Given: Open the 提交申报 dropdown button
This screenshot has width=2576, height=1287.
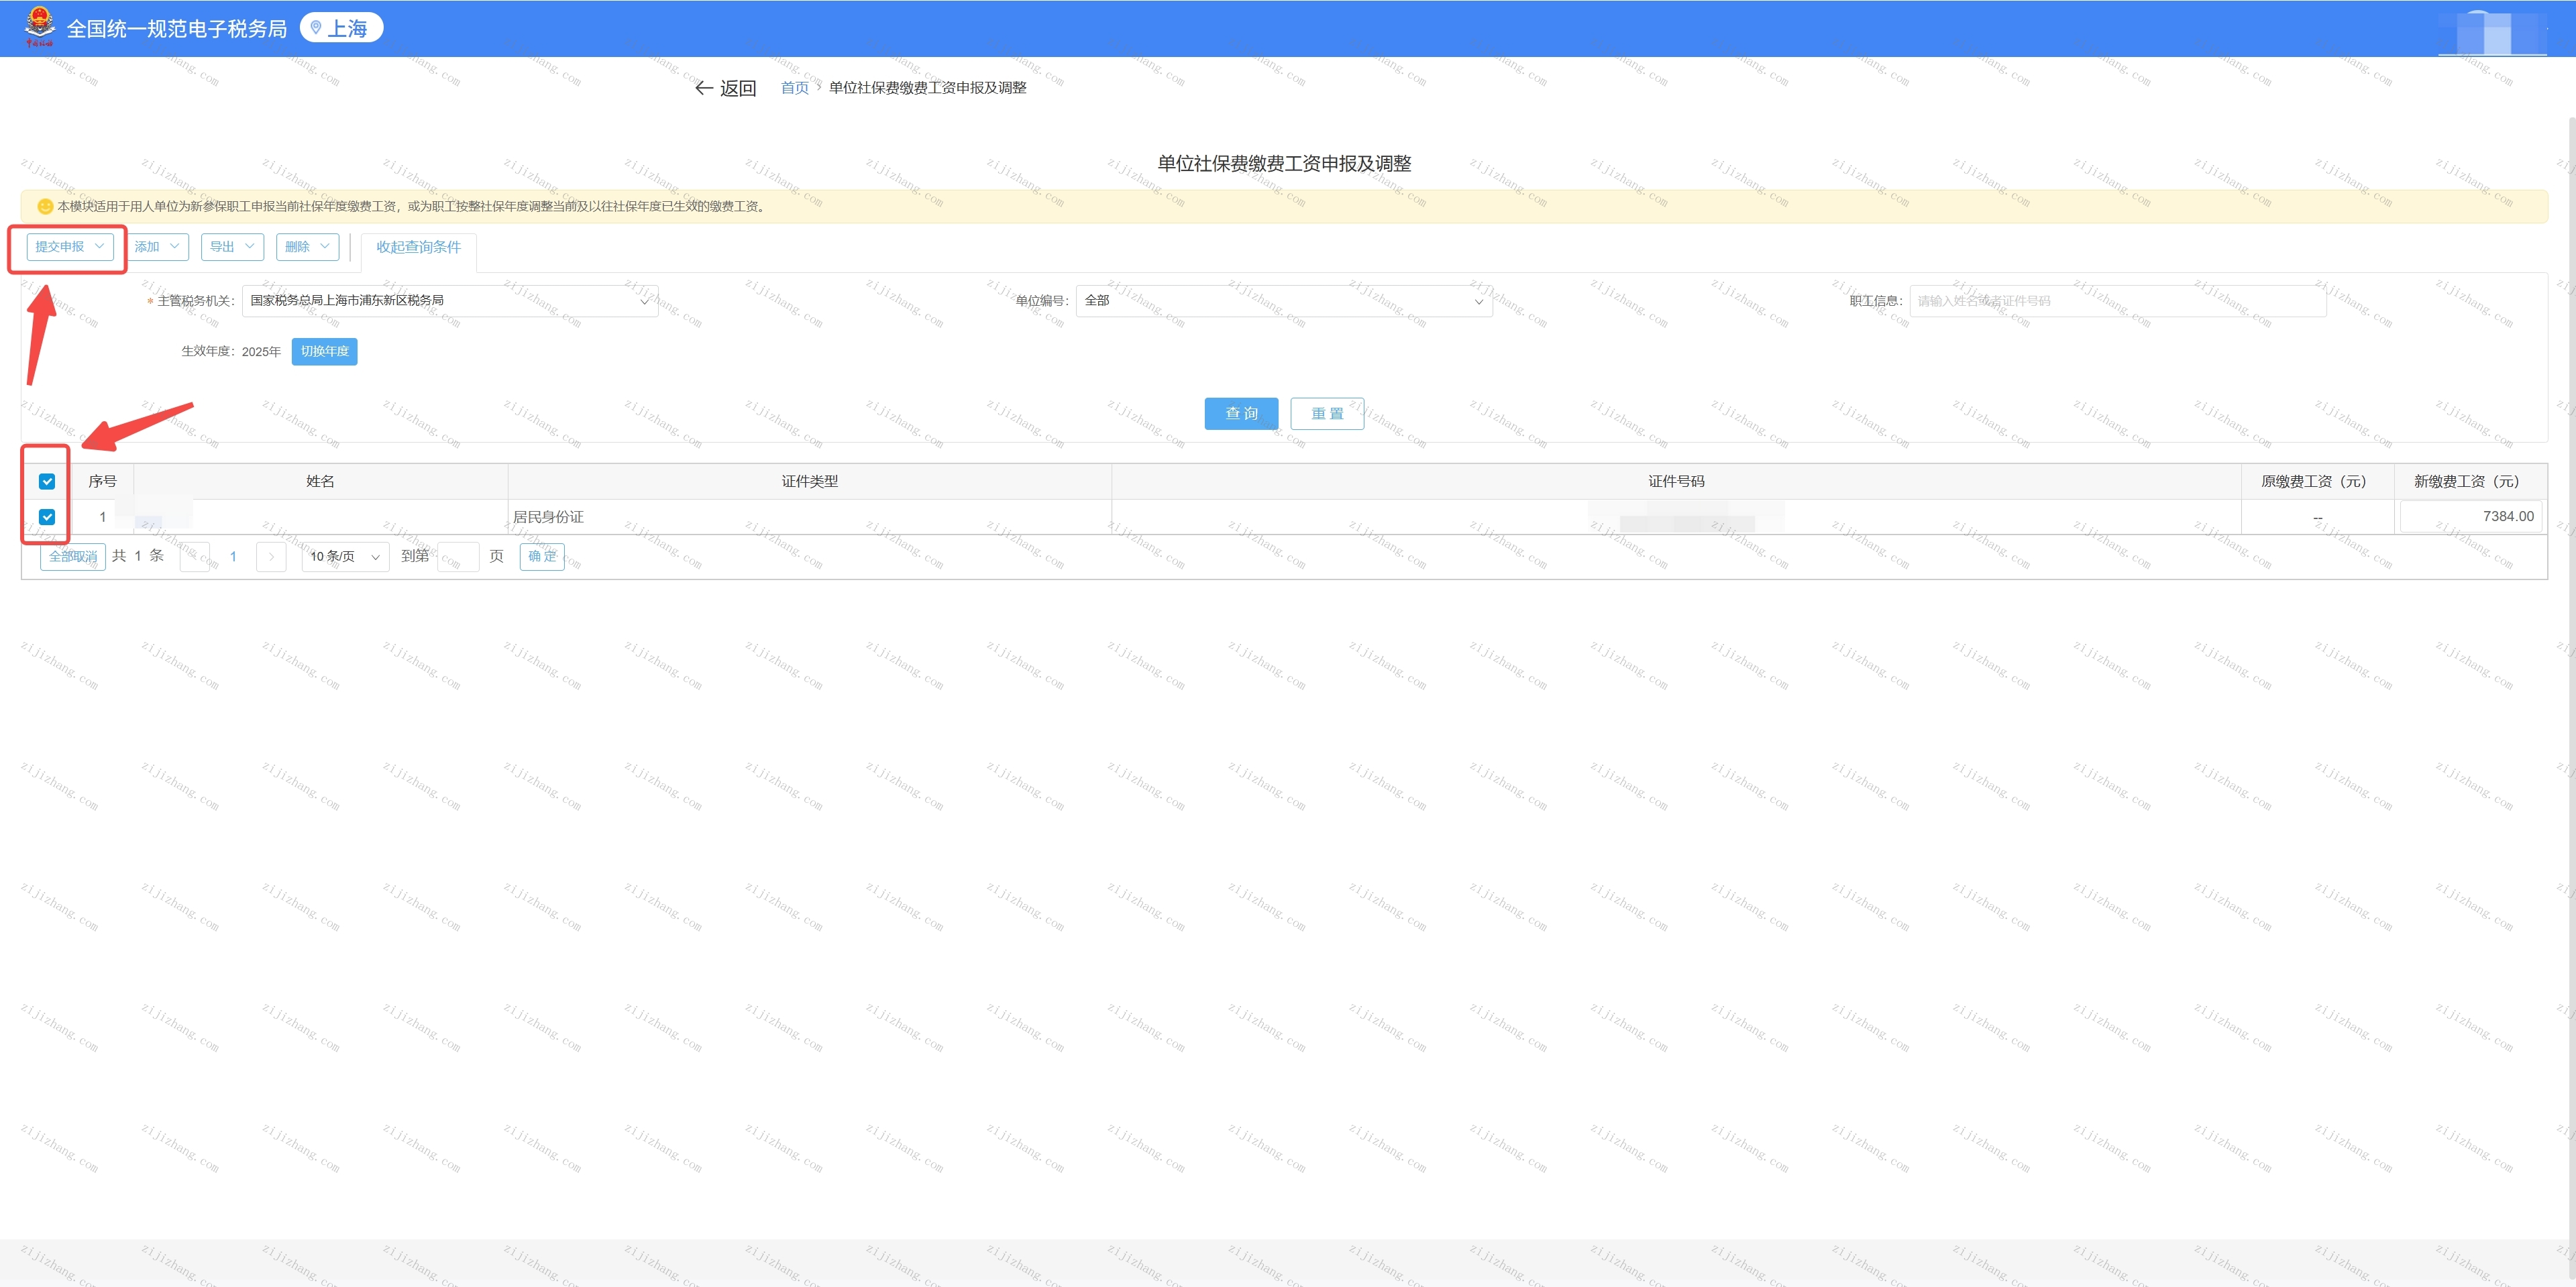Looking at the screenshot, I should (70, 247).
